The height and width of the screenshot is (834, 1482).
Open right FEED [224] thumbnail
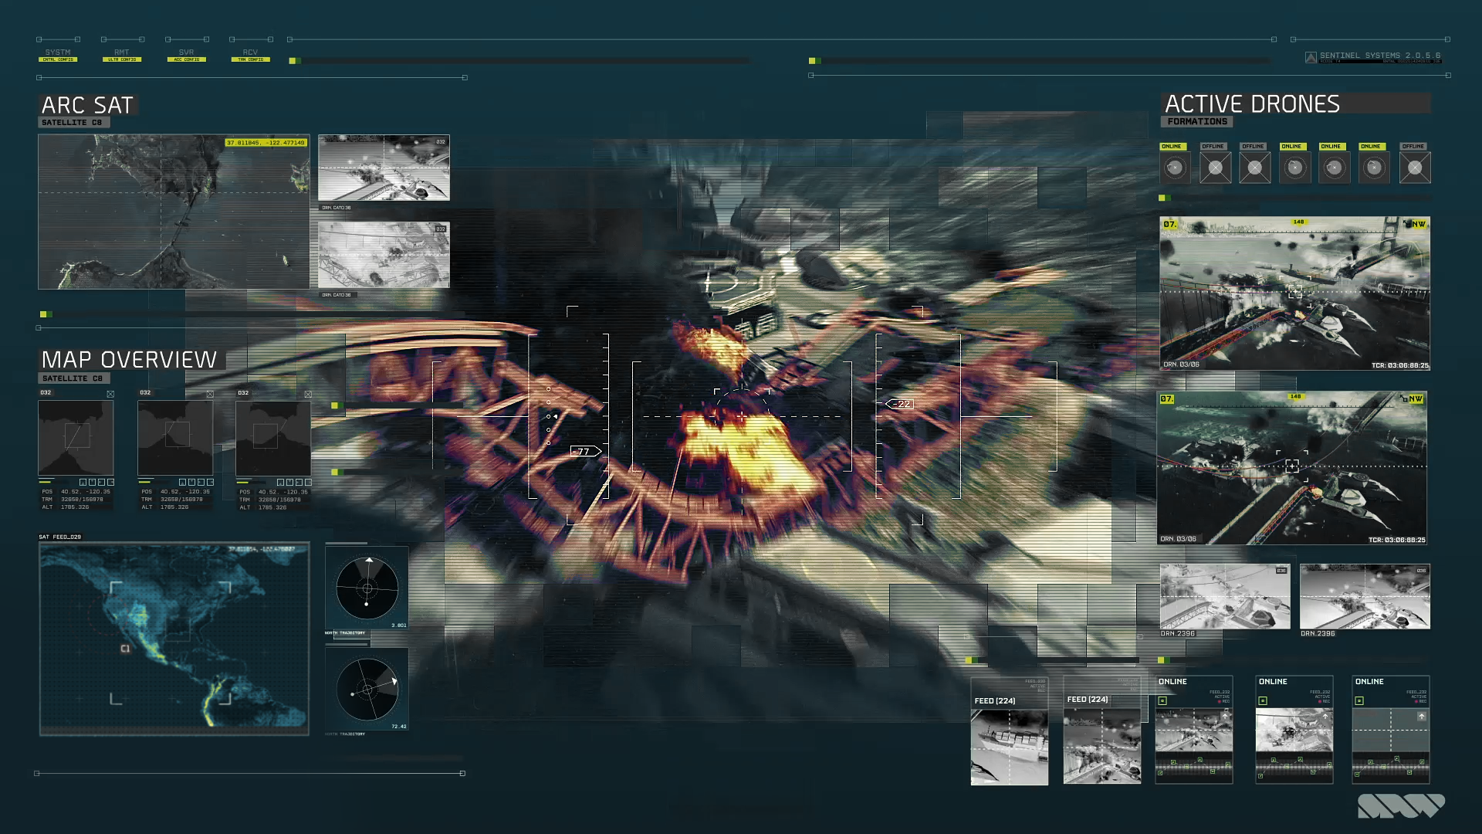[x=1102, y=746]
